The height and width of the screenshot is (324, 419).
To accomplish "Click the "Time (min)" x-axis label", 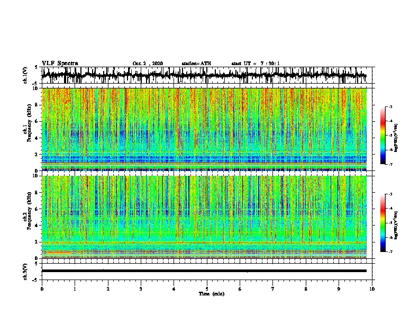I will click(x=212, y=294).
